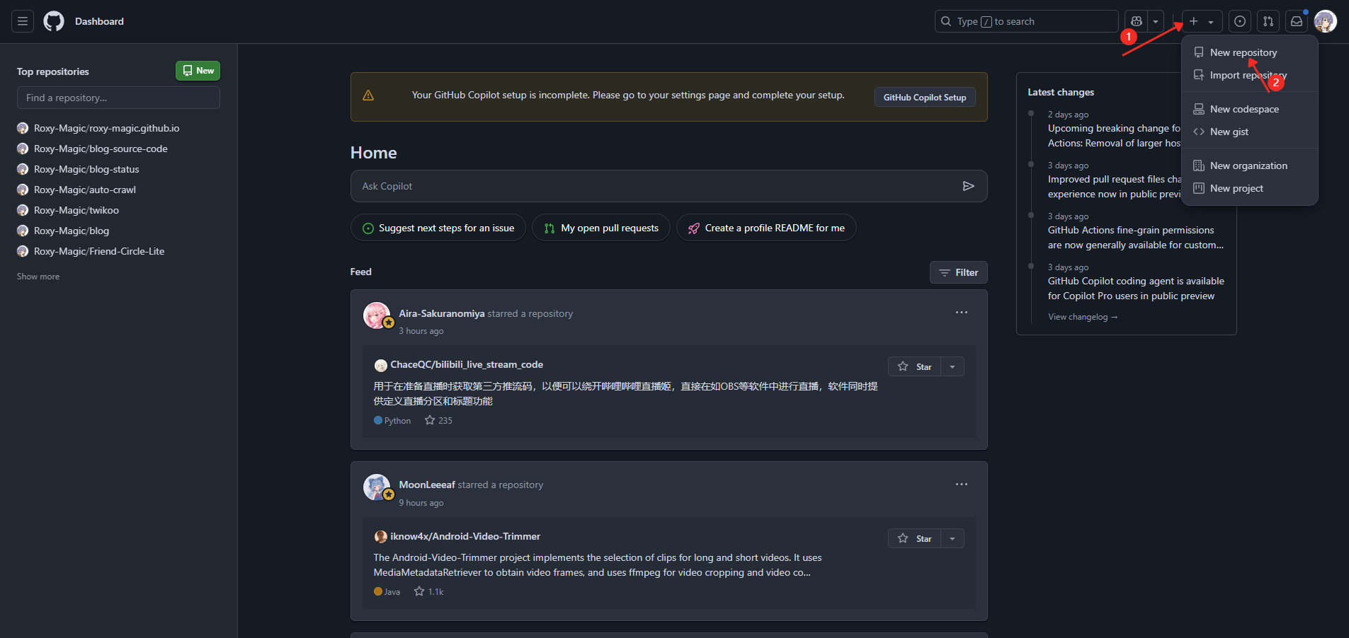Screen dimensions: 1349x638
Task: Open the Roxy-Magic/blog-source-code repository link
Action: [x=101, y=149]
